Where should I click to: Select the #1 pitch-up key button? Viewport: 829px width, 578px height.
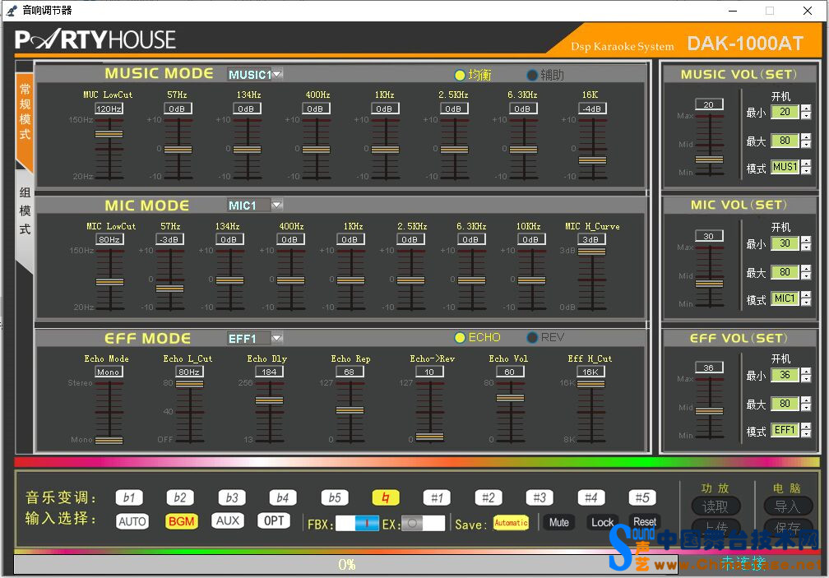pyautogui.click(x=437, y=497)
